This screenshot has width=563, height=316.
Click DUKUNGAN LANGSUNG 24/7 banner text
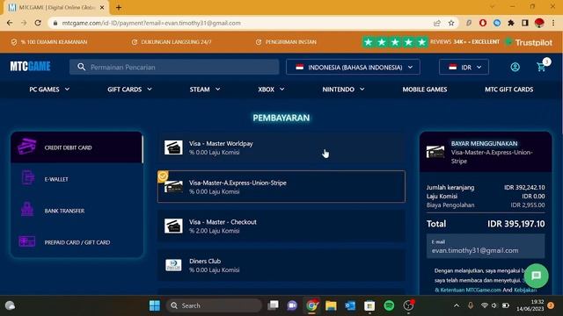click(x=176, y=42)
